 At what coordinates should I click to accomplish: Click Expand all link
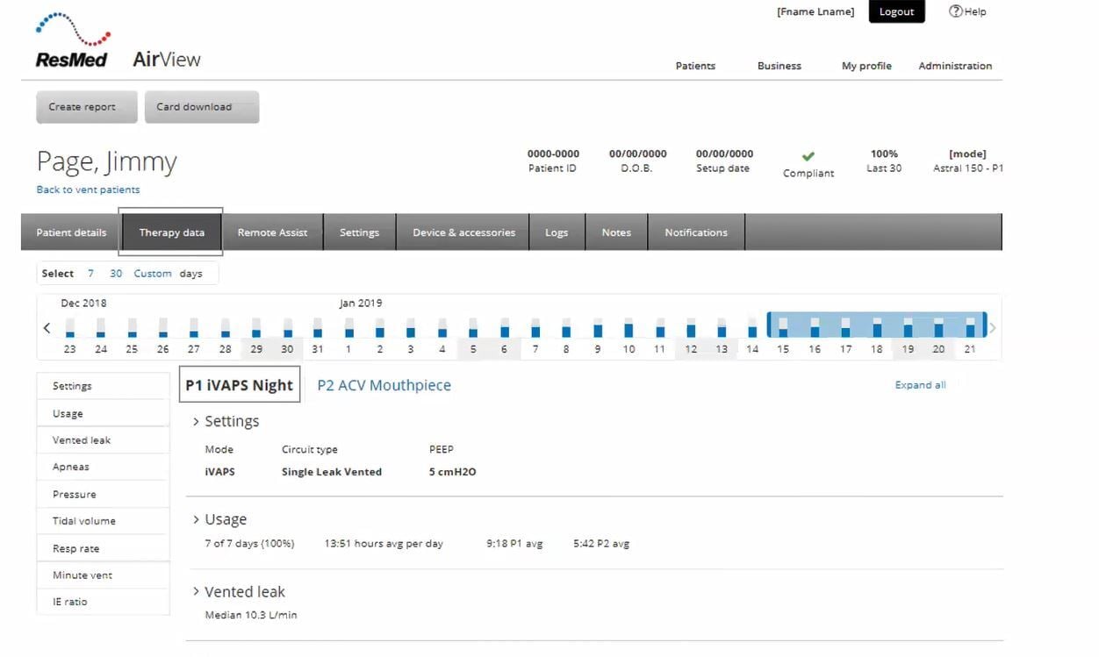click(x=920, y=385)
